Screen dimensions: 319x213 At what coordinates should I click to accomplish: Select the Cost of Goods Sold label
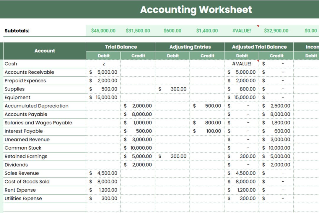pos(27,182)
